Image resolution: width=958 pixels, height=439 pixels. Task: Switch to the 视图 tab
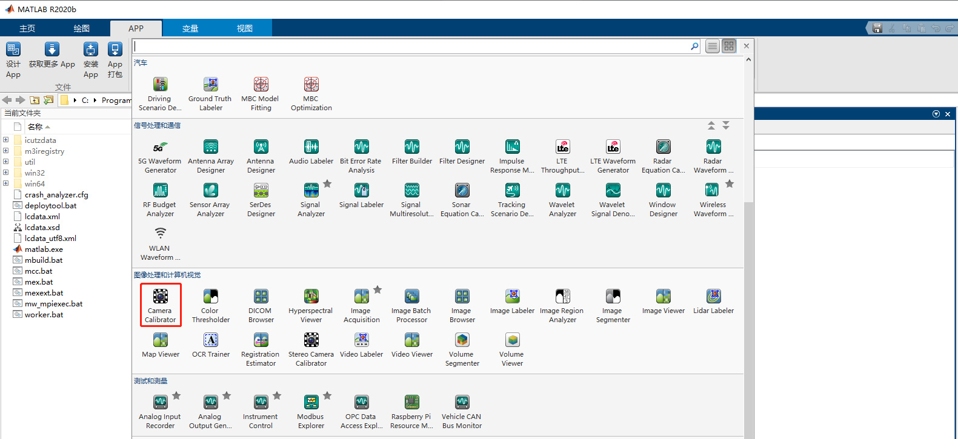[x=245, y=28]
